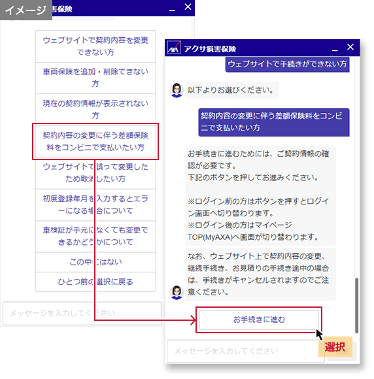Minimize the front アクサ損害保険 chat window
The height and width of the screenshot is (379, 374).
[x=335, y=50]
